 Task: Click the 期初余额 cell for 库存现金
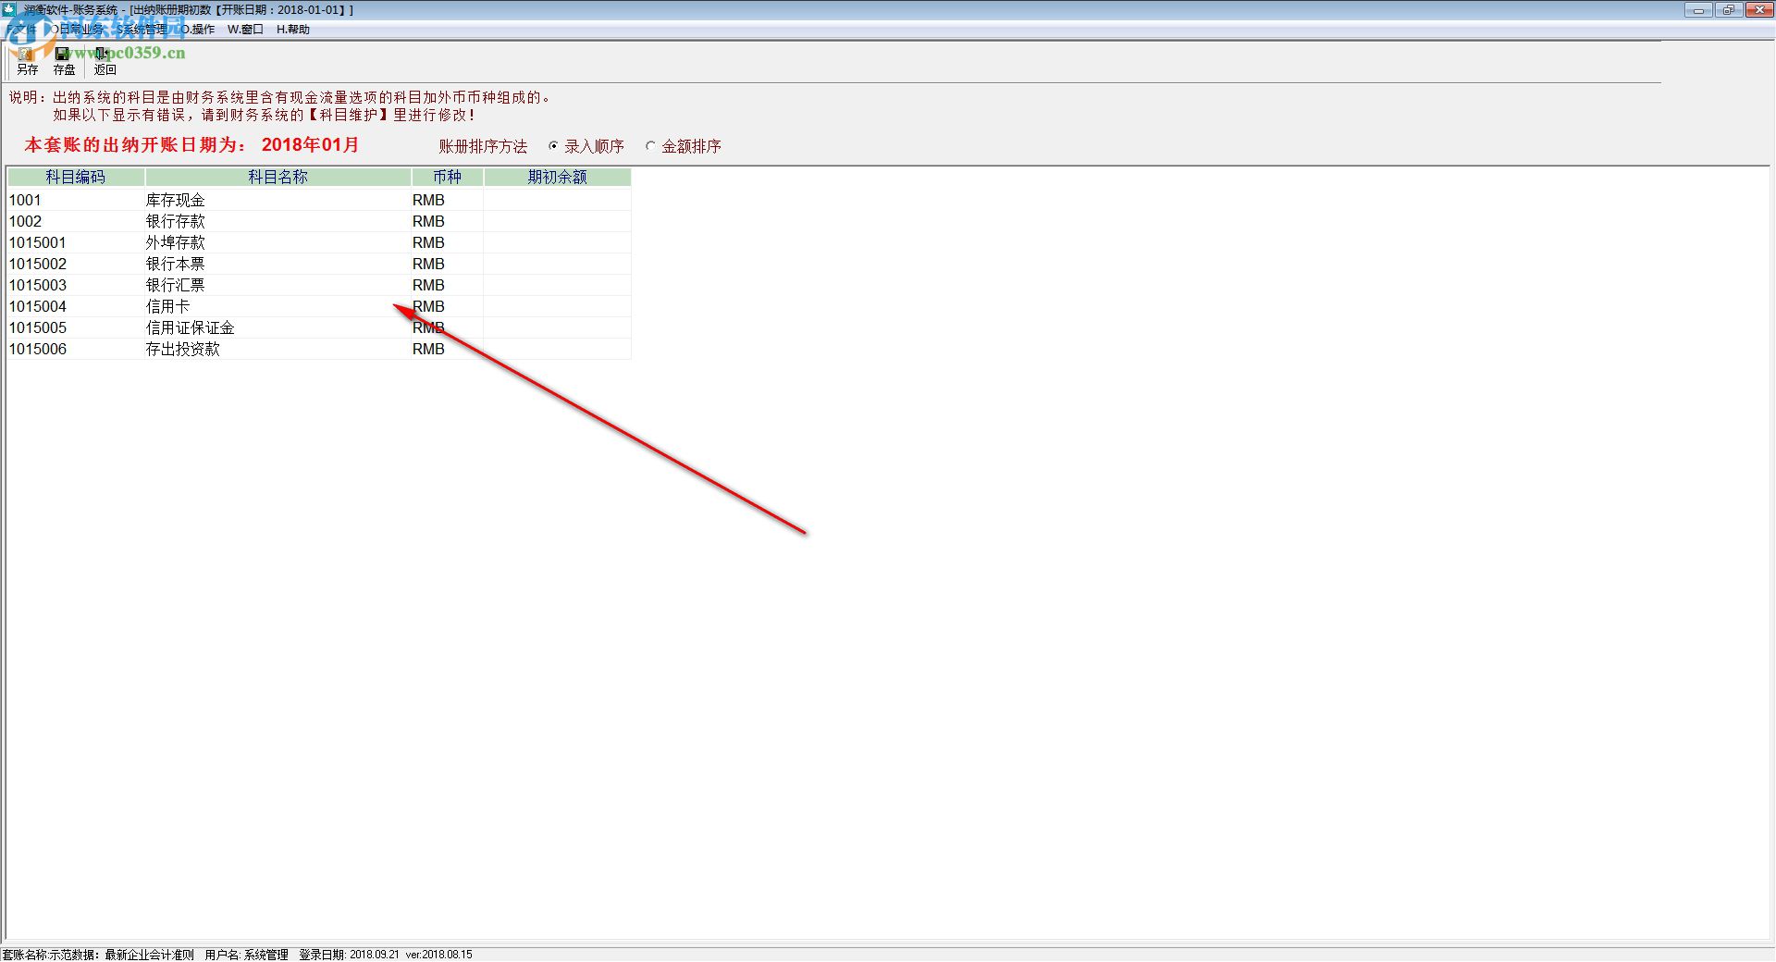point(557,200)
